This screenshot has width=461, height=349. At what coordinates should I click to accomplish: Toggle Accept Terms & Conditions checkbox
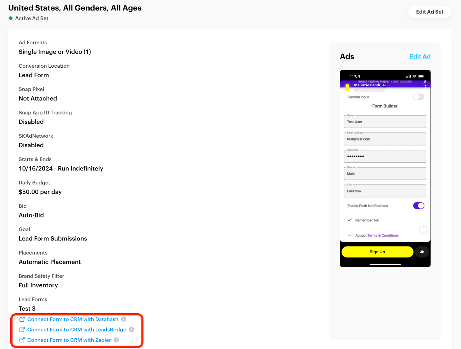click(349, 235)
